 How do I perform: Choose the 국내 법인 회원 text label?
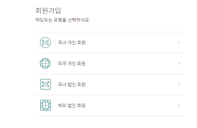[x=72, y=84]
